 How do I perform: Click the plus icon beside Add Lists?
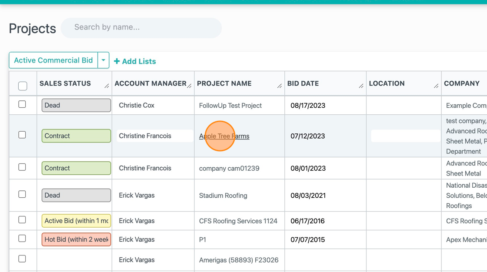[x=117, y=61]
